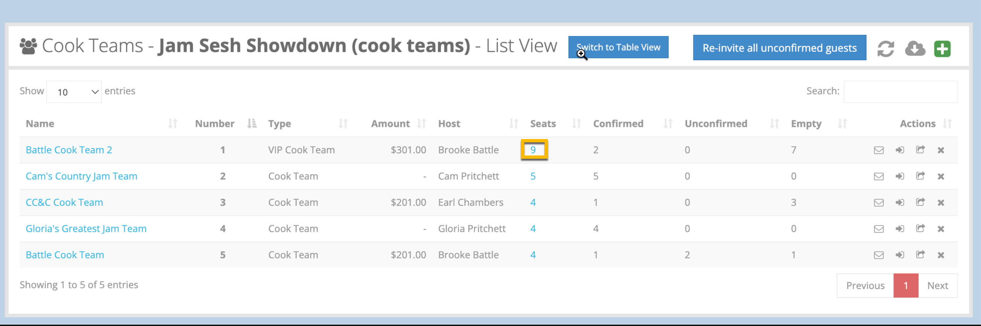Email icon for Gloria's Greatest Jam Team
This screenshot has height=326, width=981.
point(879,229)
